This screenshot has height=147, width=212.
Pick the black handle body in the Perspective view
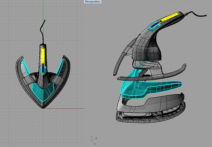(147, 47)
